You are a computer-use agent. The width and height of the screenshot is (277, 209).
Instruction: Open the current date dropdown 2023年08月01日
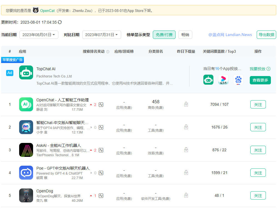tap(39, 35)
